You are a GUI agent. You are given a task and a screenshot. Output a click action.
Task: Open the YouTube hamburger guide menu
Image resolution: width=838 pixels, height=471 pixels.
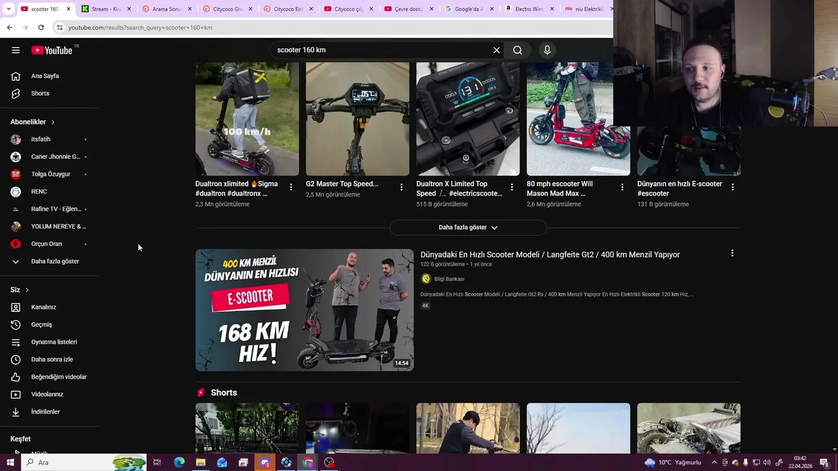[x=16, y=50]
